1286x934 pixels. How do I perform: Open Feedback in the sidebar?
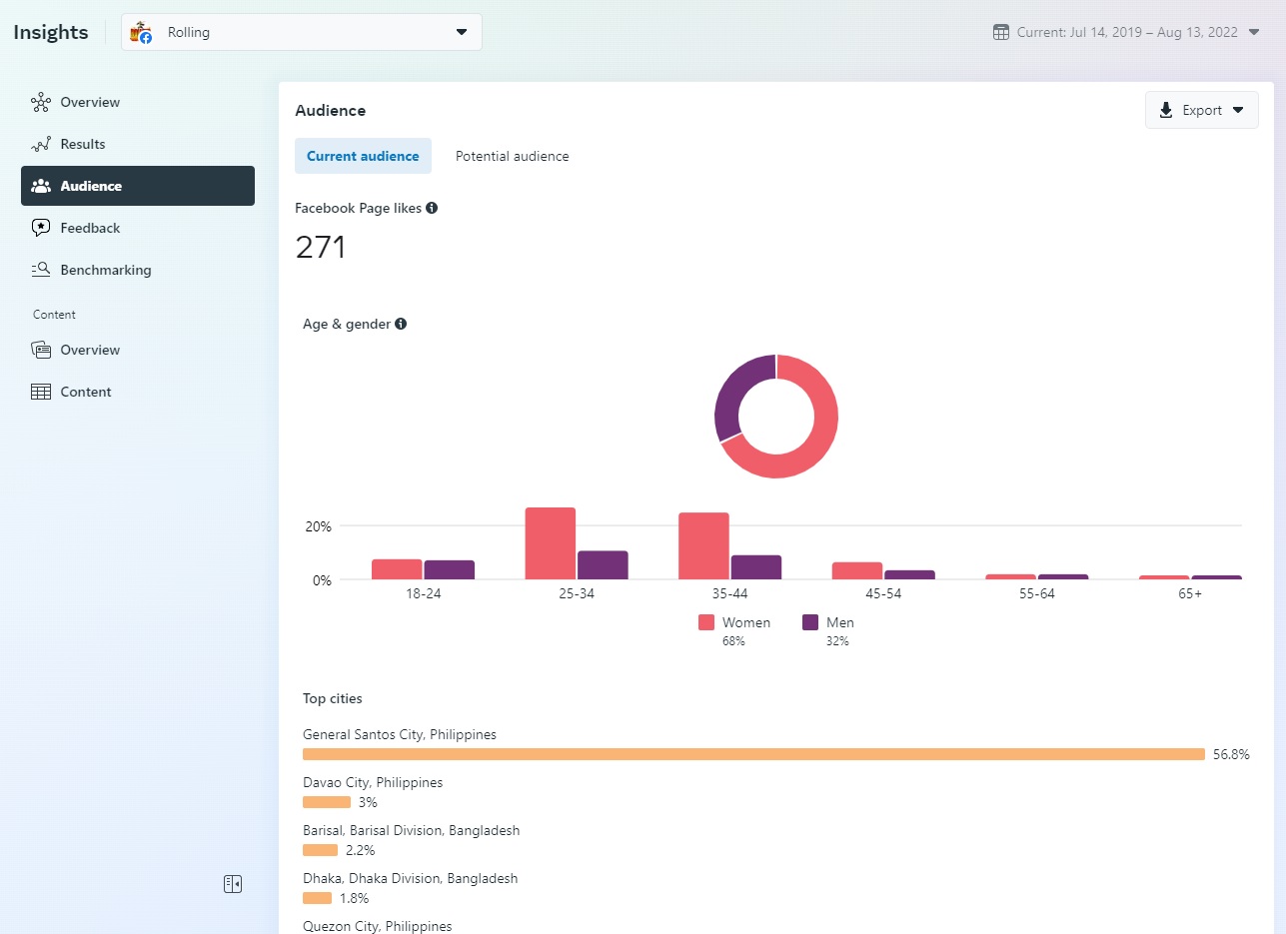[138, 228]
